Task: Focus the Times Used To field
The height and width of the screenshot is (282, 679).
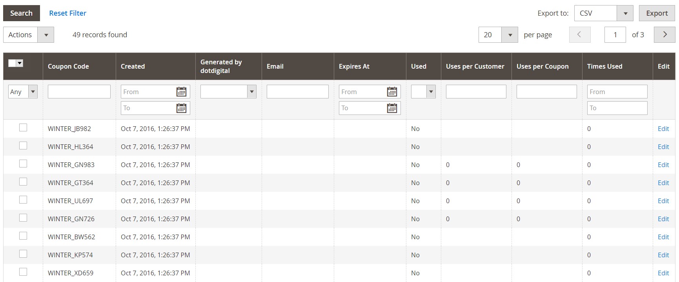Action: pyautogui.click(x=617, y=108)
